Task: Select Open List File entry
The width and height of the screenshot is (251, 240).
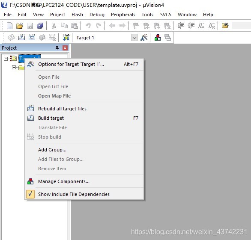Action: pyautogui.click(x=84, y=86)
